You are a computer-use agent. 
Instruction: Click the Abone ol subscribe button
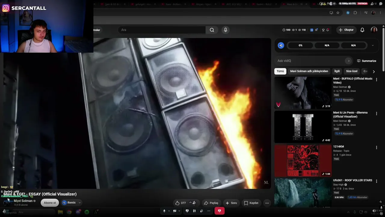pos(50,203)
